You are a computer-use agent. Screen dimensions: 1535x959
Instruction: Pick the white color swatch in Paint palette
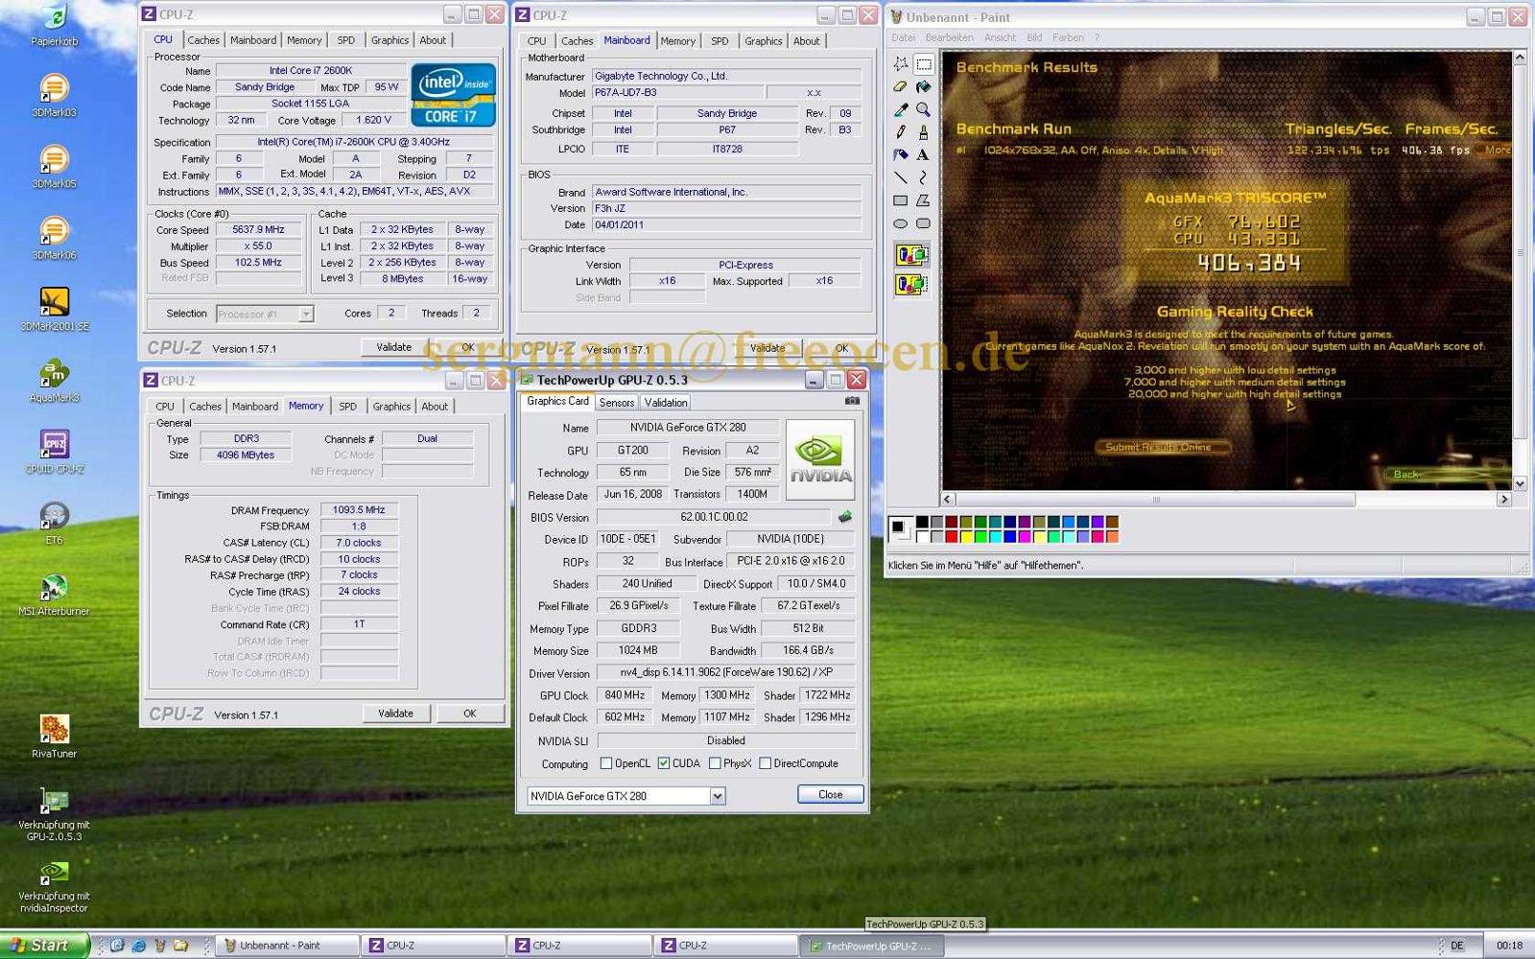click(922, 537)
